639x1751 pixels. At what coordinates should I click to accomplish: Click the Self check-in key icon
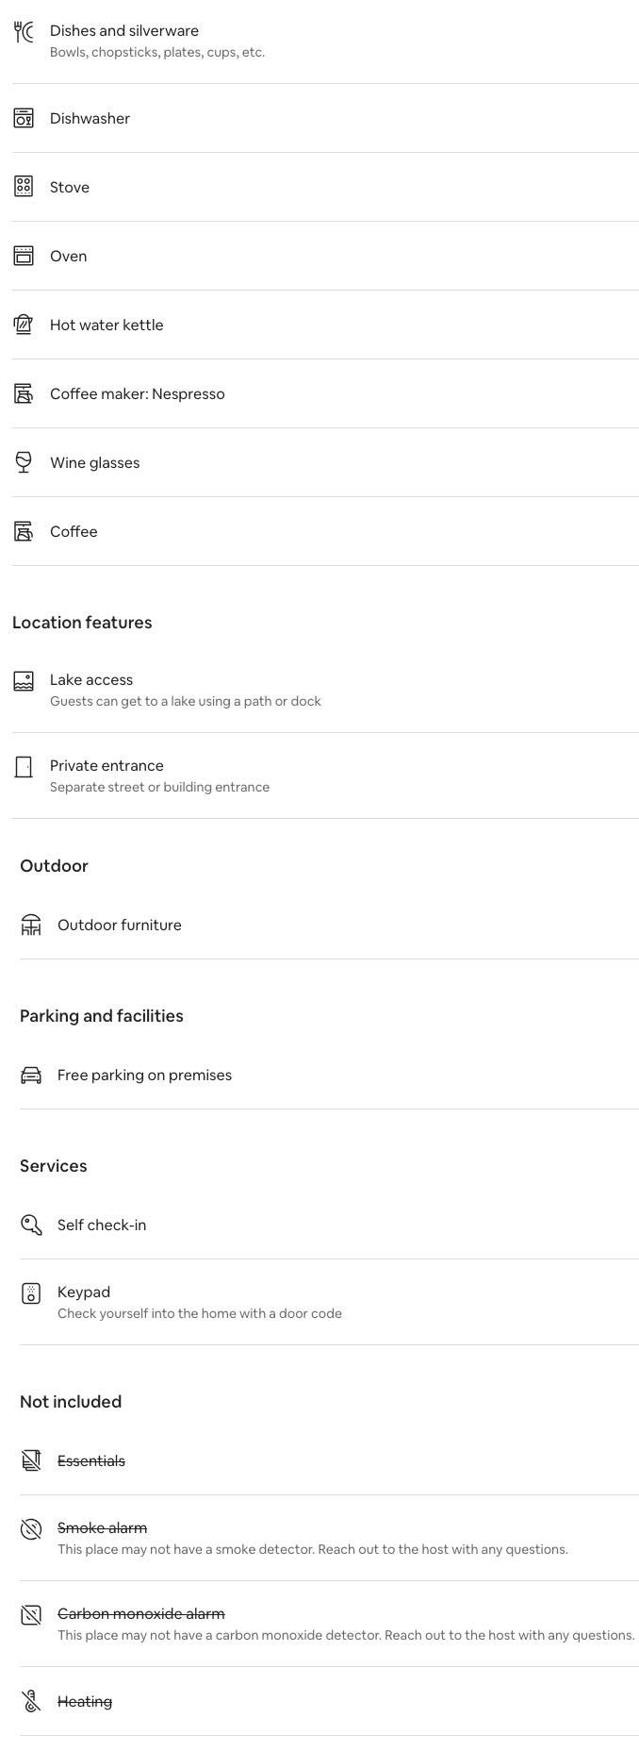tap(31, 1226)
